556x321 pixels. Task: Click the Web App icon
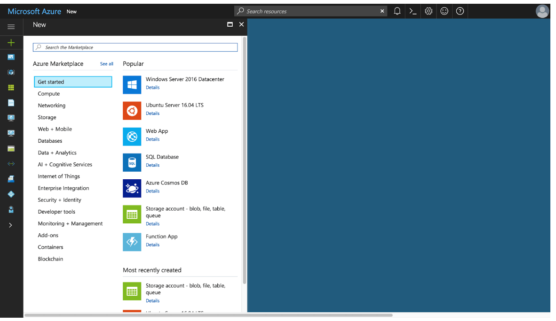[x=132, y=136]
